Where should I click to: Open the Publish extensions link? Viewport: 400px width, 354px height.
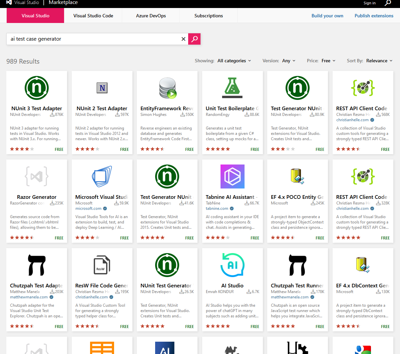pyautogui.click(x=374, y=16)
